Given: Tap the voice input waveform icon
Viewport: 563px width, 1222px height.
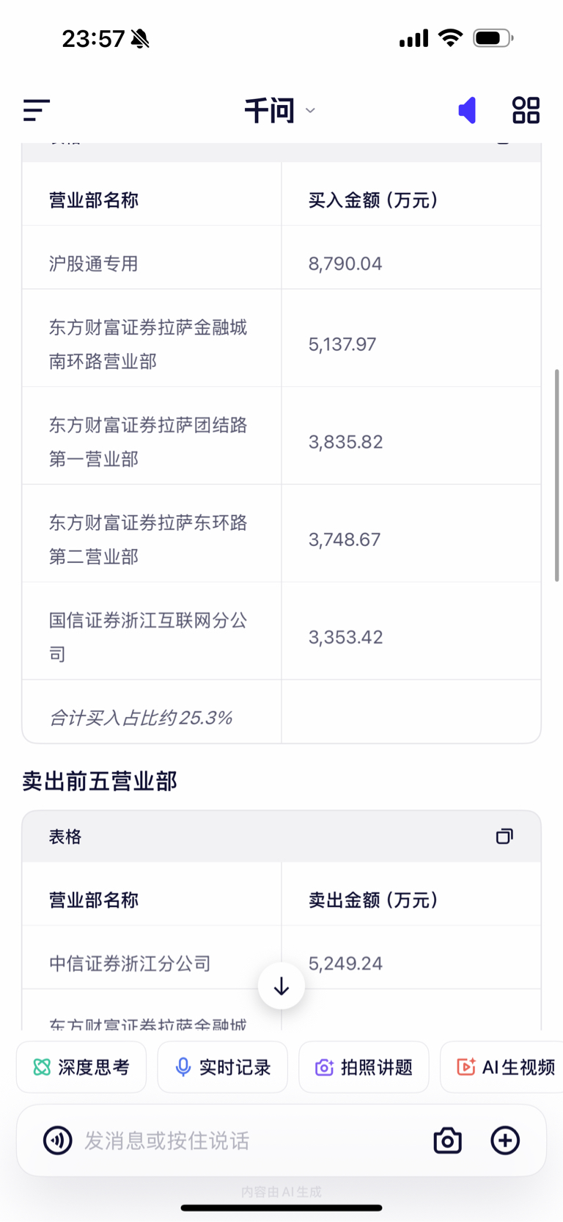Looking at the screenshot, I should point(58,1141).
